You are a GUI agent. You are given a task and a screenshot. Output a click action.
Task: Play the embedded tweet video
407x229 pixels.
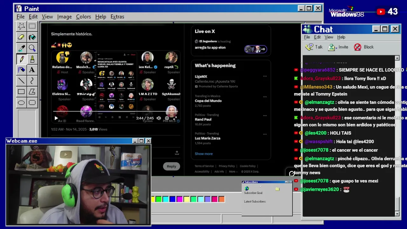56,118
